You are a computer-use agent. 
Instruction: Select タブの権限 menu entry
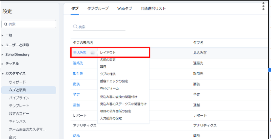click(x=107, y=74)
